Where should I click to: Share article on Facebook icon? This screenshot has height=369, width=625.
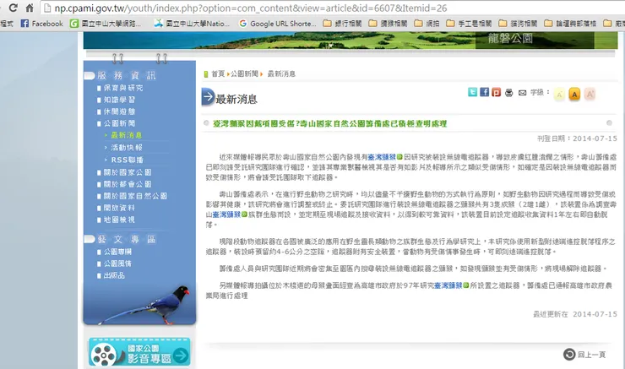point(484,92)
